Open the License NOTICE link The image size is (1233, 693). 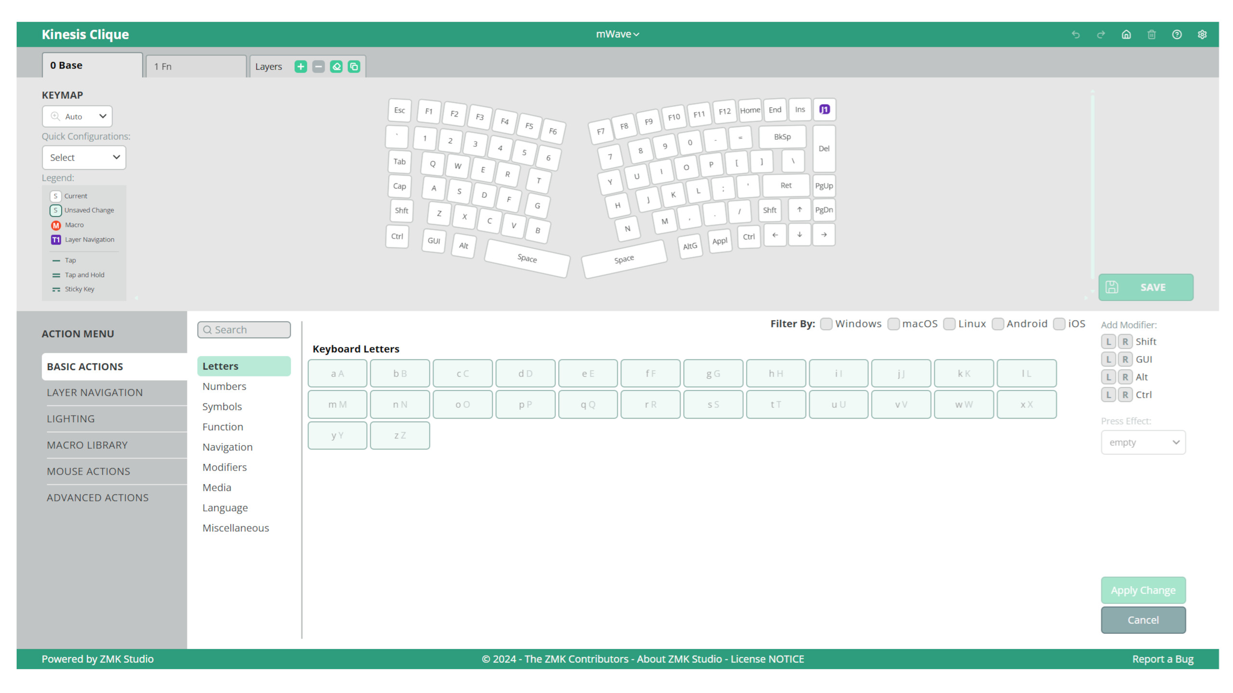(767, 659)
